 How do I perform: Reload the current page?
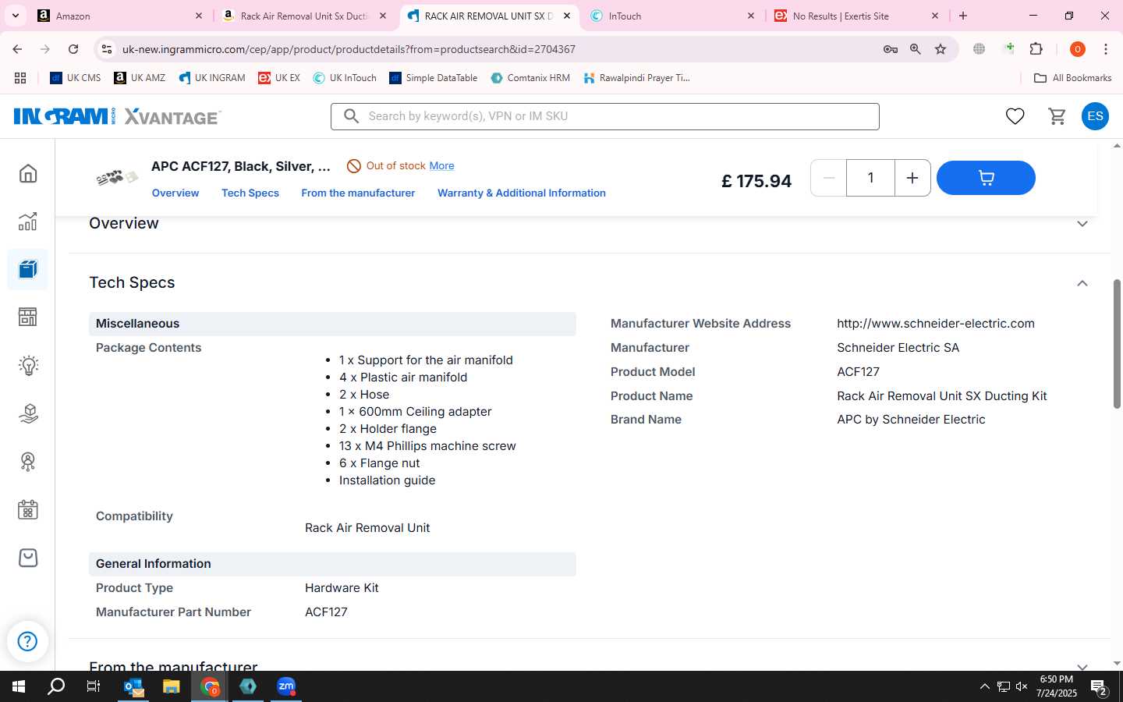click(73, 49)
